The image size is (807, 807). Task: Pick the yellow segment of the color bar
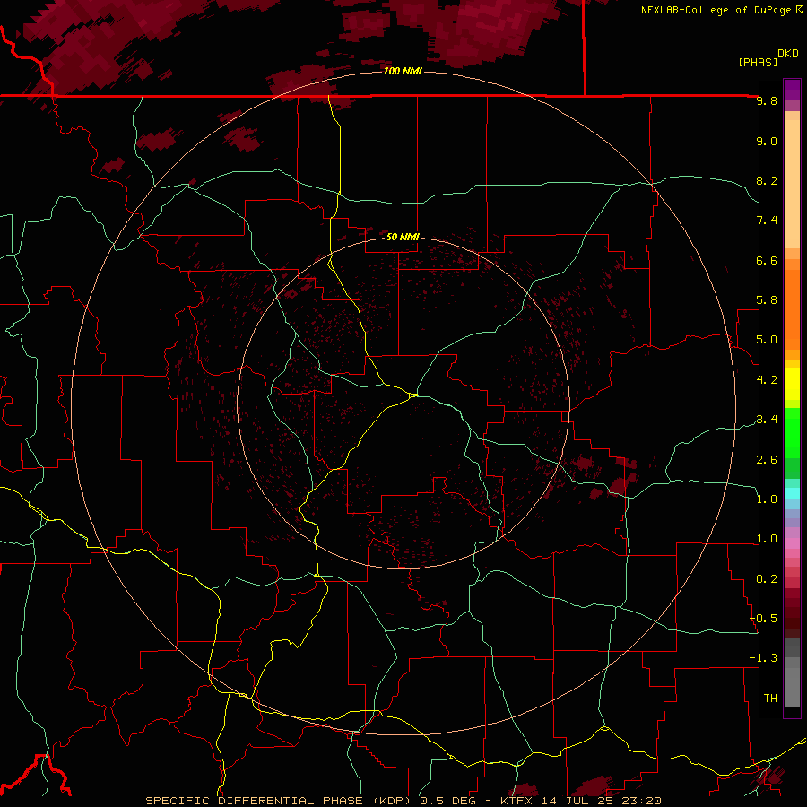coord(792,384)
